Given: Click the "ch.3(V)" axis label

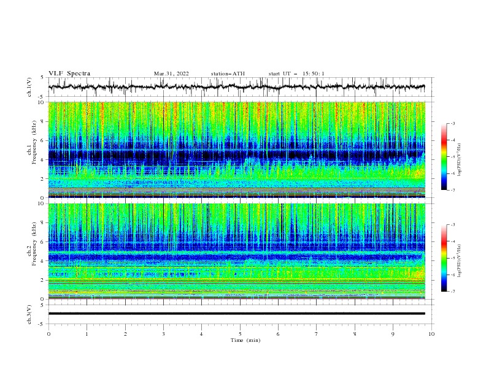Looking at the screenshot, I should coord(29,314).
